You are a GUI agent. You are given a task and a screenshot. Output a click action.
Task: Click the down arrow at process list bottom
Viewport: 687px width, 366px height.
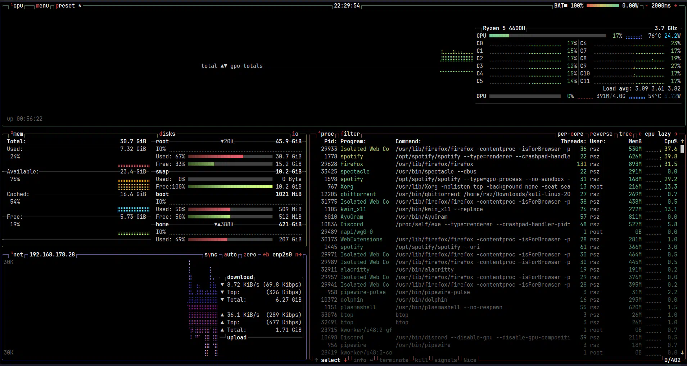pos(682,353)
